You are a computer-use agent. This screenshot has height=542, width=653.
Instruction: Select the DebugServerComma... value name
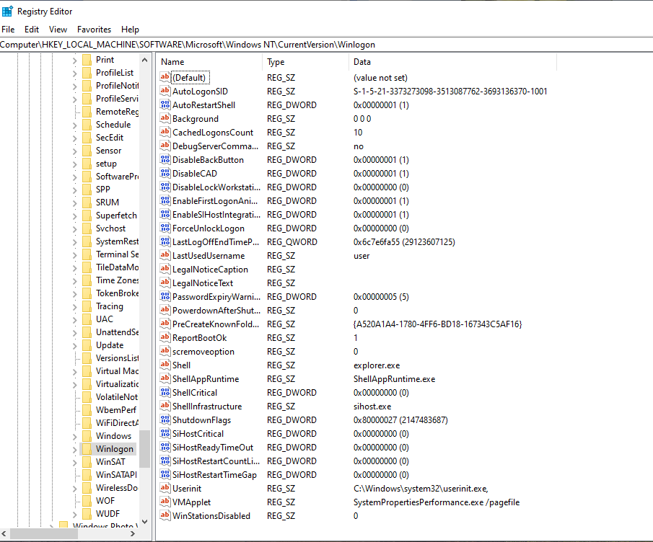coord(215,146)
